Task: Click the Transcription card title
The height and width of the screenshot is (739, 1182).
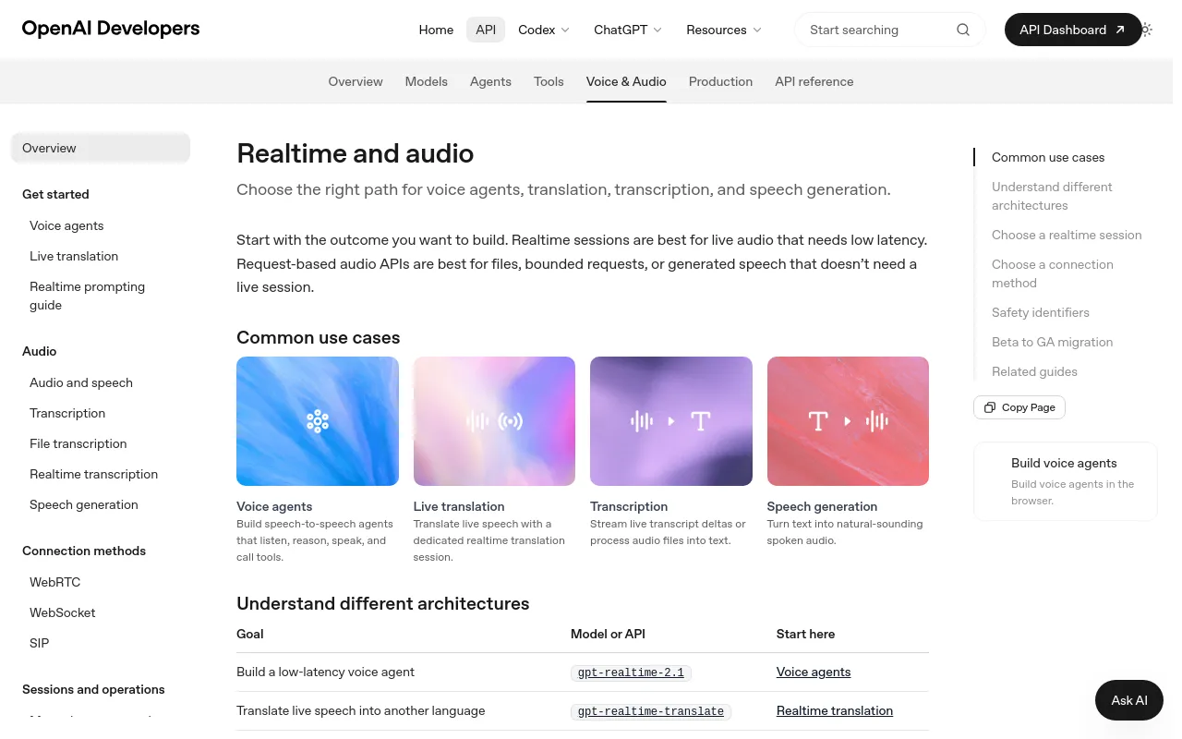Action: point(629,506)
